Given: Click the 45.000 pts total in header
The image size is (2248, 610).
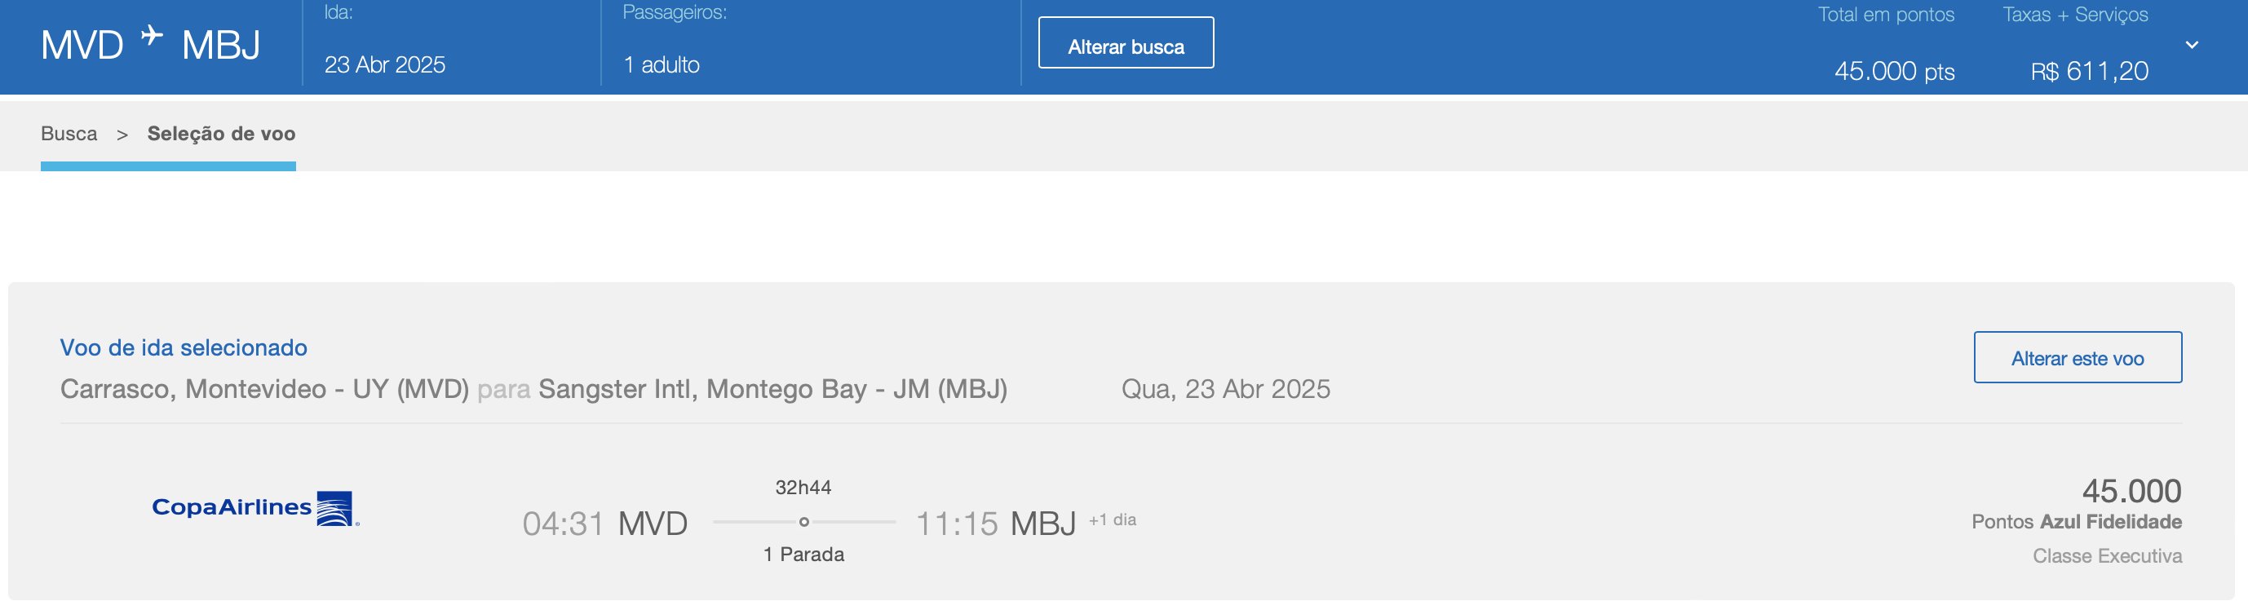Looking at the screenshot, I should (1894, 71).
